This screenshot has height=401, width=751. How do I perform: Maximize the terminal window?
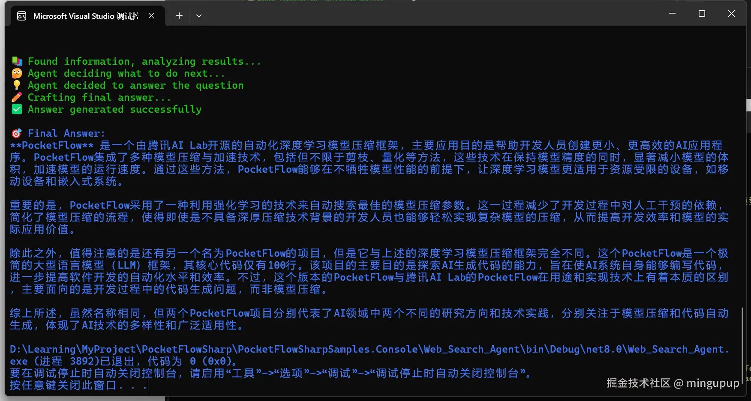click(702, 13)
